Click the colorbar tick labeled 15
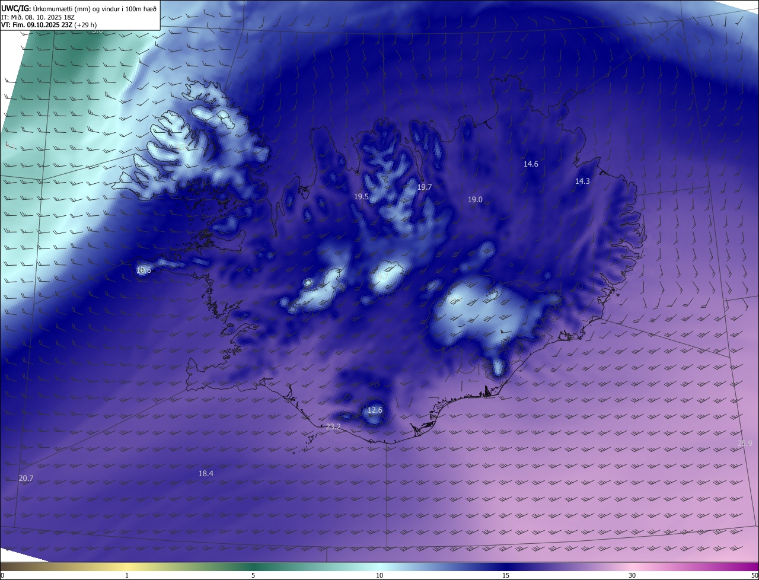759x580 pixels. [506, 575]
